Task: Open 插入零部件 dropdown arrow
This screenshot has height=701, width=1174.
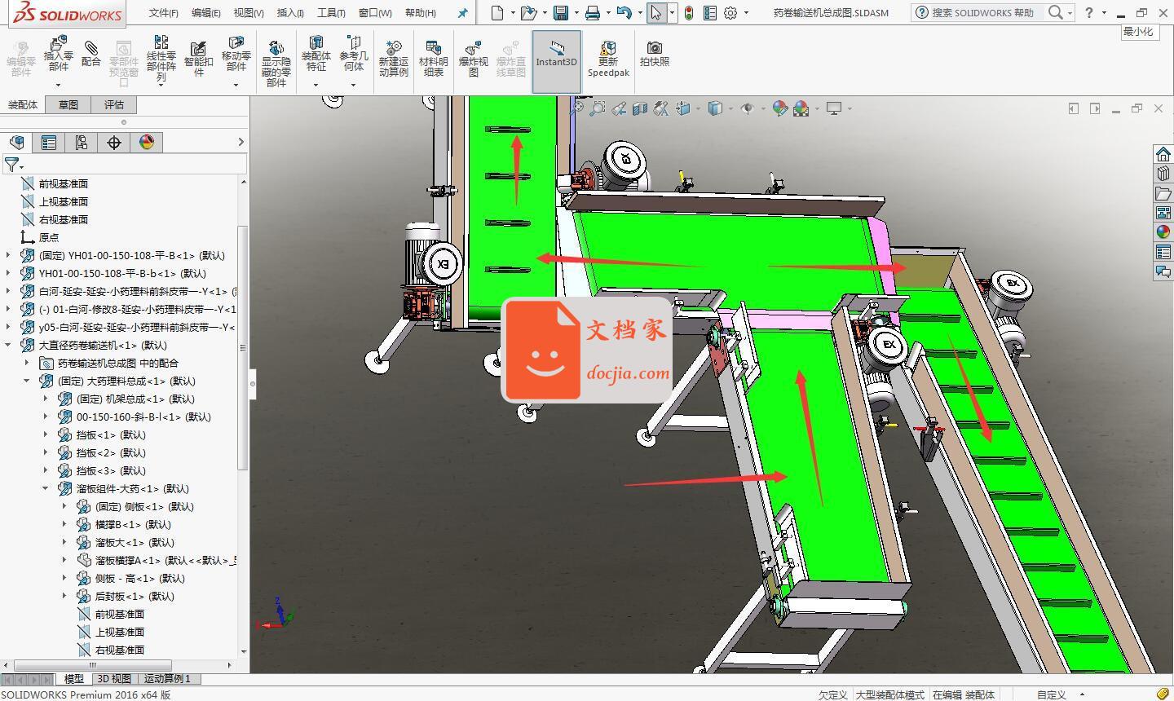Action: 58,85
